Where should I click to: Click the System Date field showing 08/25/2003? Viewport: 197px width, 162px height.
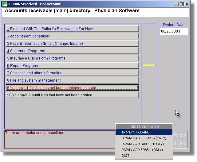point(174,31)
